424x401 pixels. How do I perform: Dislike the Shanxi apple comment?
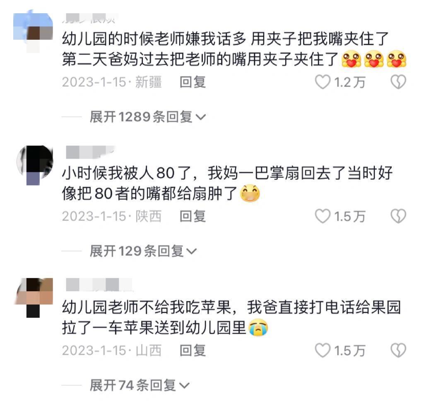click(x=398, y=350)
